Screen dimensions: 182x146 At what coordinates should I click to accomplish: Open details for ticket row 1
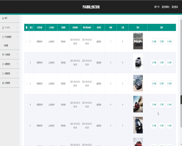pos(154,42)
